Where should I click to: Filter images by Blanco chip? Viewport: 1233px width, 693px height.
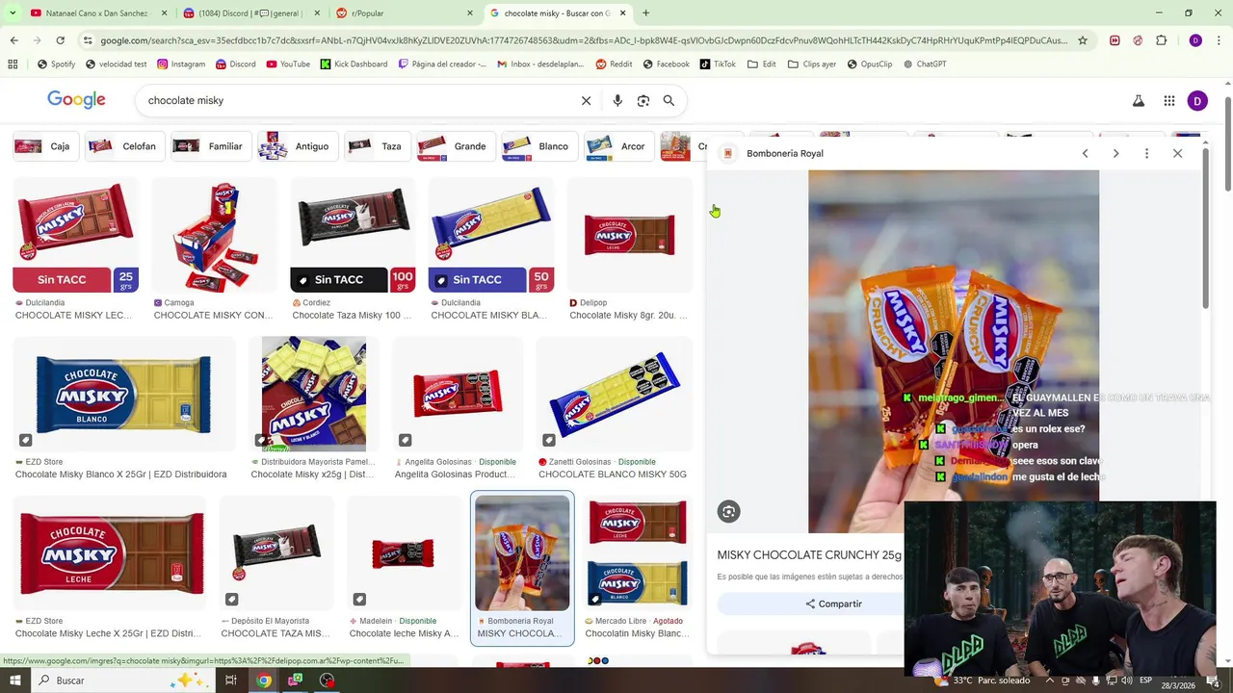point(538,146)
